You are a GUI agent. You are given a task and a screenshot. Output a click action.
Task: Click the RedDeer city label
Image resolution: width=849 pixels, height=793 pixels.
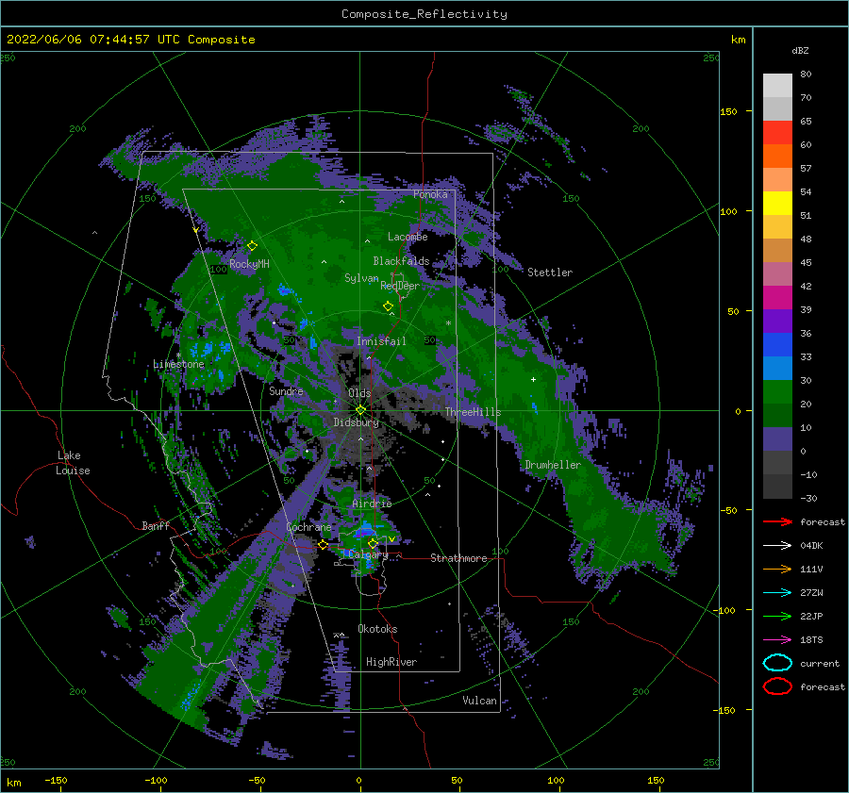(x=400, y=286)
